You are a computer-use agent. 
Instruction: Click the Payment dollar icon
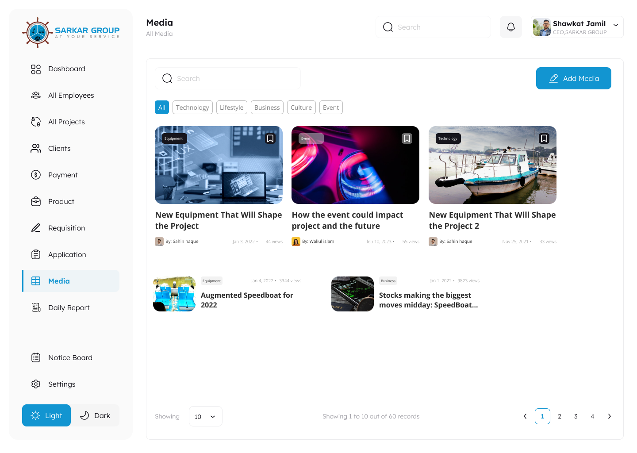point(36,175)
